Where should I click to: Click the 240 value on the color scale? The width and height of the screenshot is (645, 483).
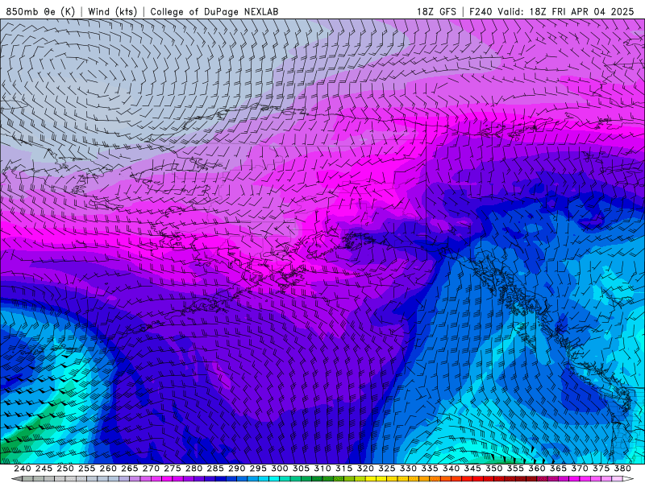point(23,469)
